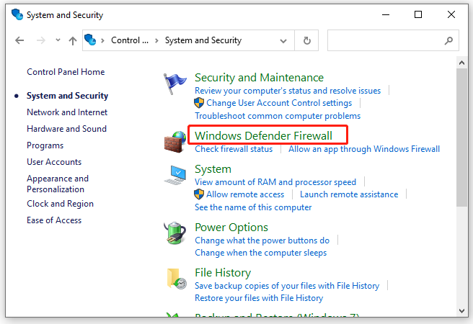Click the title bar Control Panel icon
473x324 pixels.
17,14
